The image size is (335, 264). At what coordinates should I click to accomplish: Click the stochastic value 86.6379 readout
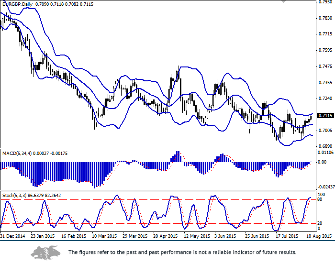[36, 196]
